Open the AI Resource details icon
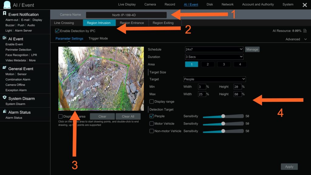Screen dimensions: 311x175 [305, 31]
